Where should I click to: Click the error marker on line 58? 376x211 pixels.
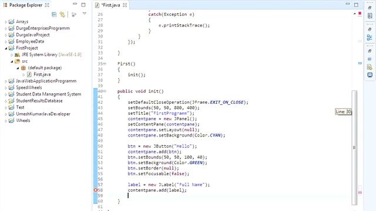[x=95, y=190]
